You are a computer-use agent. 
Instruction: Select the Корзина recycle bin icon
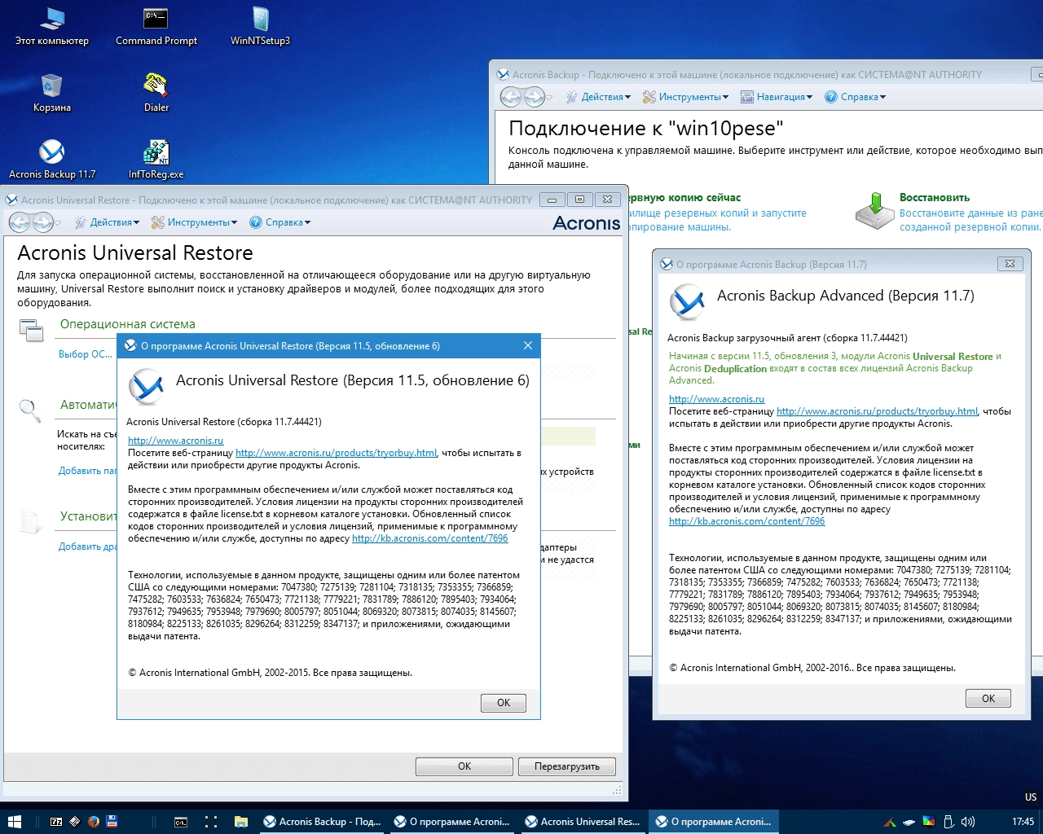tap(52, 93)
